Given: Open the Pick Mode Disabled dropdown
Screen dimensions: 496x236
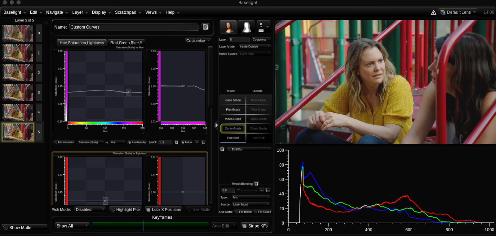Looking at the screenshot, I should click(90, 210).
